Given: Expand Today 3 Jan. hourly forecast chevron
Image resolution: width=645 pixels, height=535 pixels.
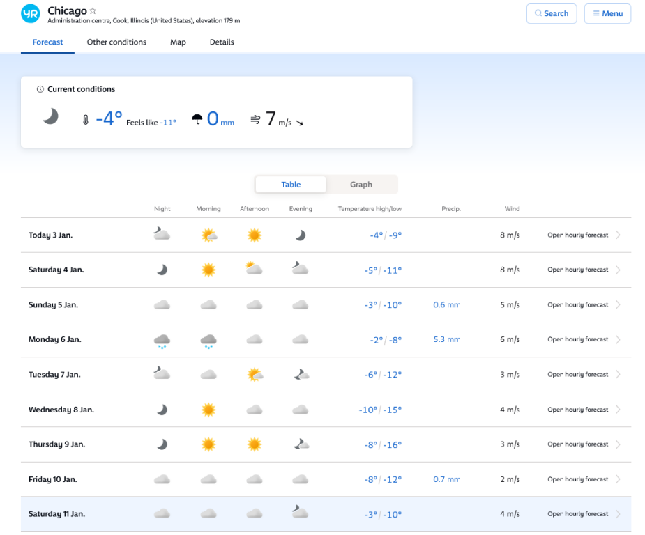Looking at the screenshot, I should [618, 235].
